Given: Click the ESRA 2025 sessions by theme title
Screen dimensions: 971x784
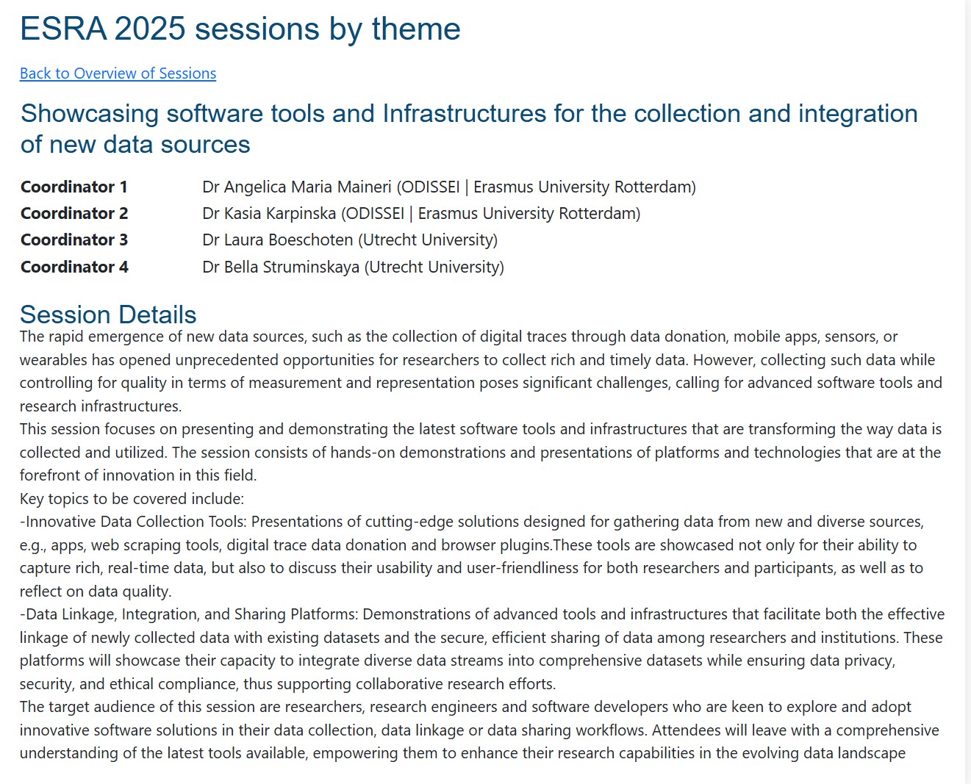Looking at the screenshot, I should (x=240, y=29).
